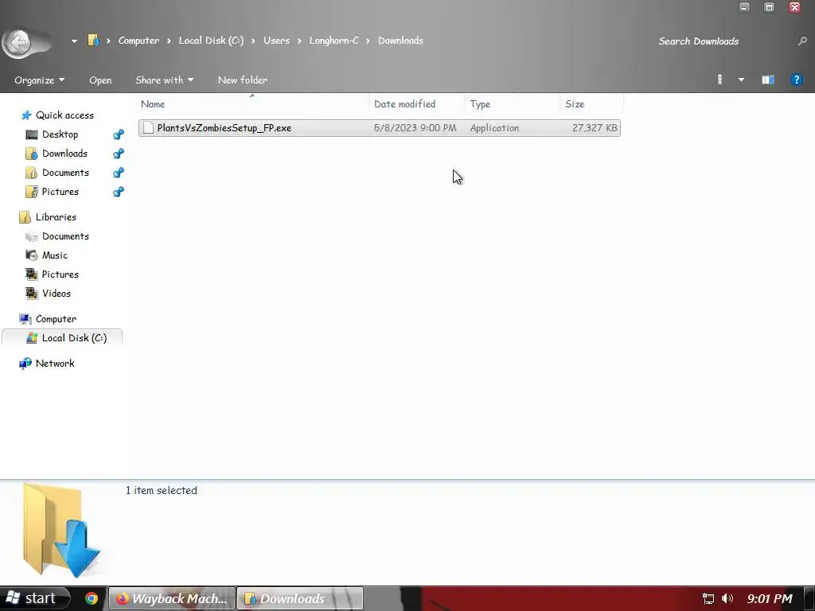The width and height of the screenshot is (815, 611).
Task: Switch to Wayback Machine Firefox window
Action: (173, 598)
